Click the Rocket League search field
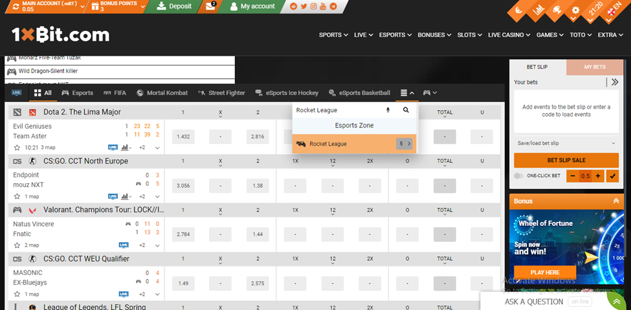 click(338, 110)
